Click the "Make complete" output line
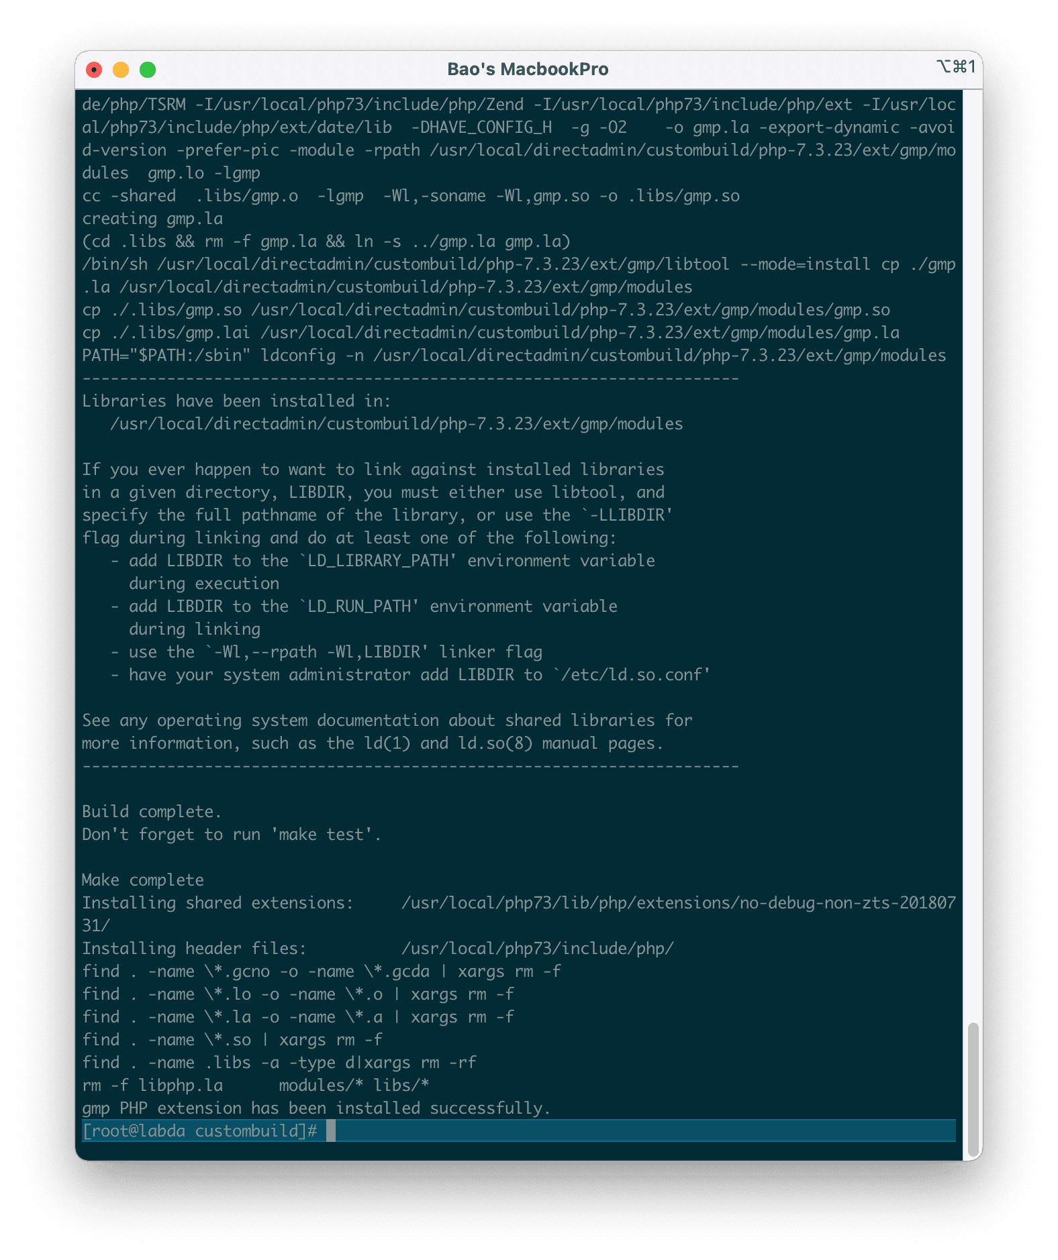 pyautogui.click(x=142, y=880)
